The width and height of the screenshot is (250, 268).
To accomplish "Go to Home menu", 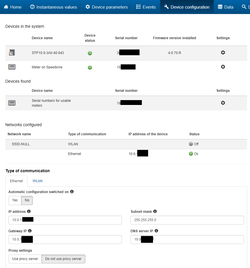I will pos(13,7).
